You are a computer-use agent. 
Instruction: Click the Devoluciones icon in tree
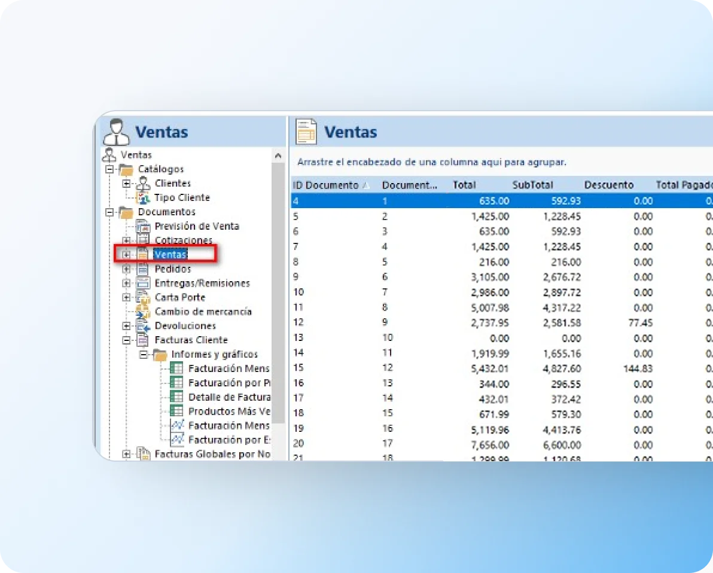[143, 326]
